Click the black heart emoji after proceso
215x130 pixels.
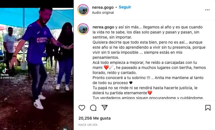(131, 83)
